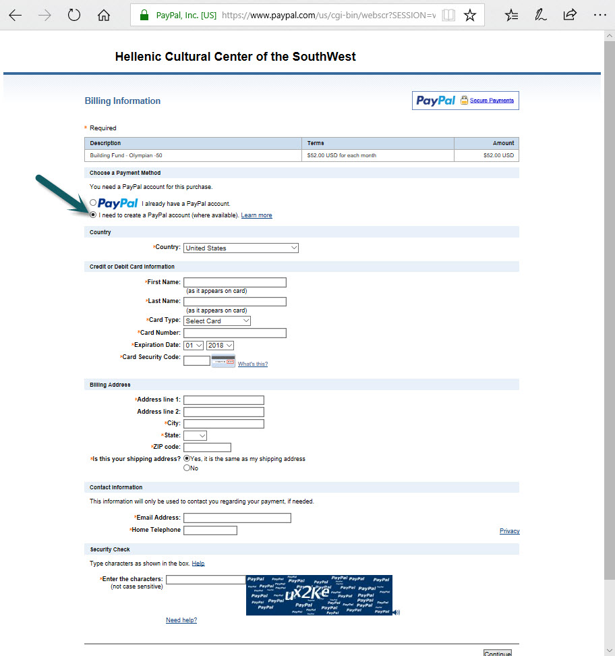Click the 'Hellenic Cultural Center of the SouthWest' title
Screen dimensions: 615x656
[235, 57]
